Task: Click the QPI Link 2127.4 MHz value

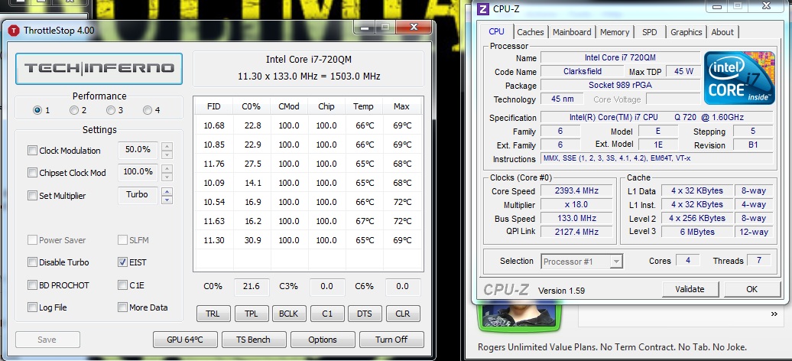Action: pyautogui.click(x=577, y=232)
